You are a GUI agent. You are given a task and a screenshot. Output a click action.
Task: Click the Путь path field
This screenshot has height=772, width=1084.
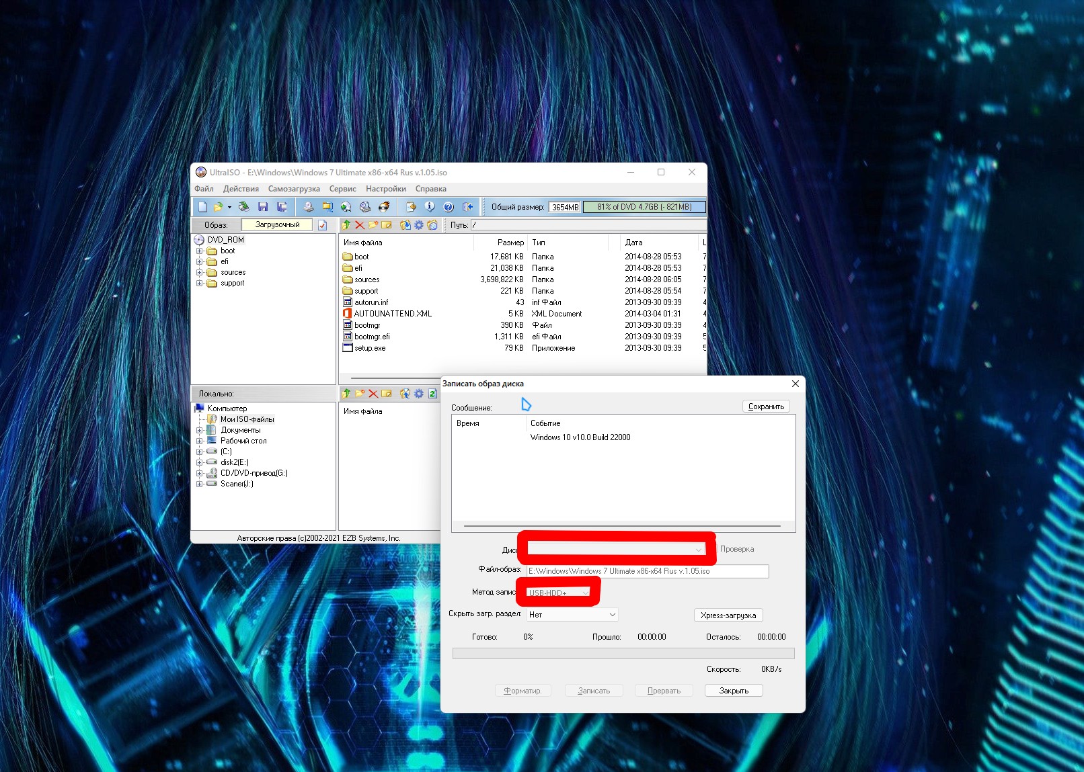click(x=588, y=225)
